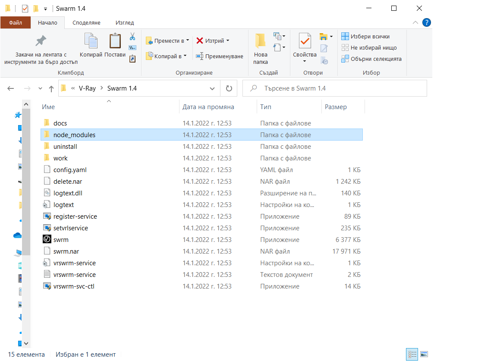This screenshot has height=361, width=497.
Task: Select the vrswrm-svc-ctl application
Action: pyautogui.click(x=201, y=286)
